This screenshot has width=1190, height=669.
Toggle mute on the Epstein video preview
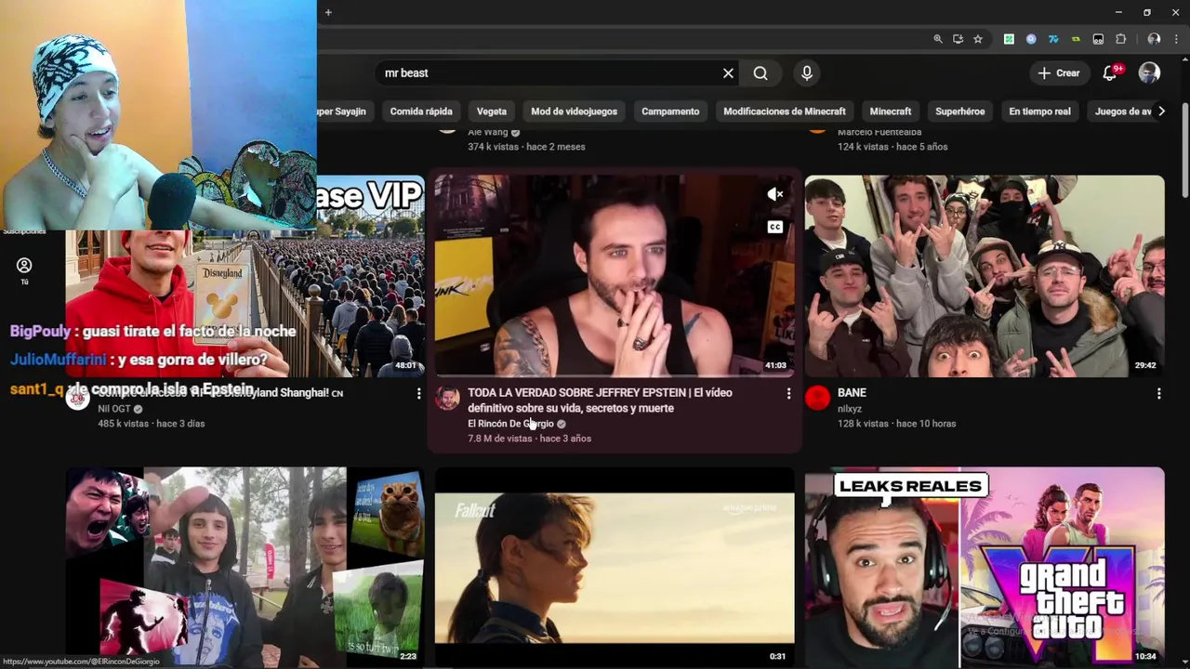pyautogui.click(x=775, y=194)
